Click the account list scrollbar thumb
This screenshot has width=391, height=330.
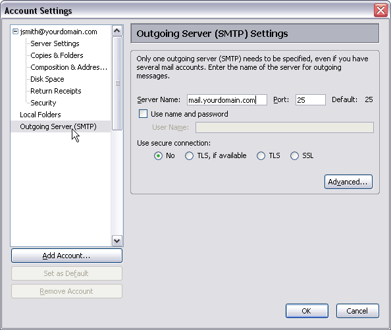coord(117,83)
